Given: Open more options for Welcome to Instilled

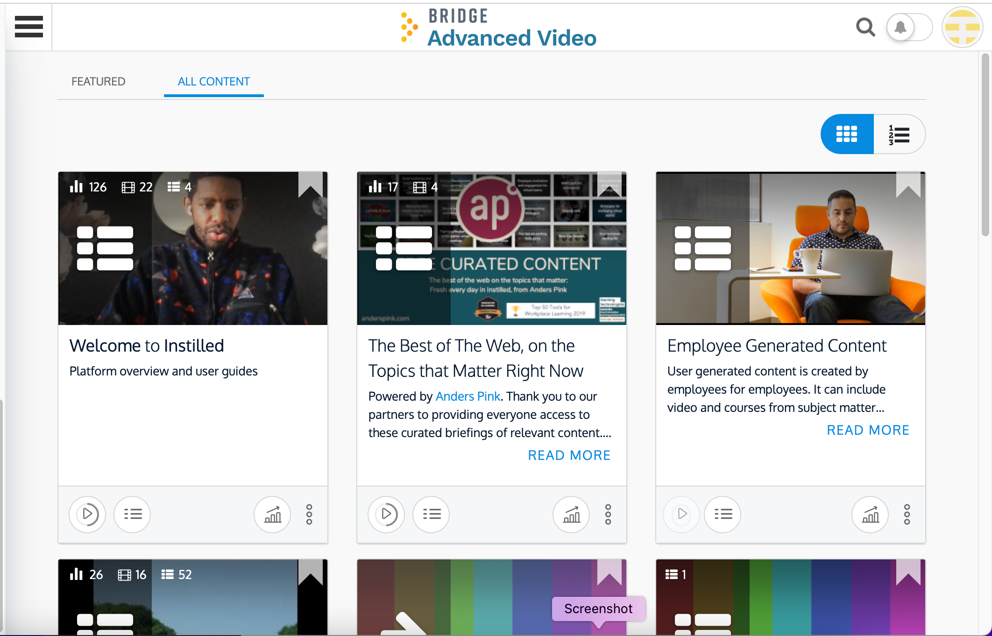Looking at the screenshot, I should tap(309, 514).
